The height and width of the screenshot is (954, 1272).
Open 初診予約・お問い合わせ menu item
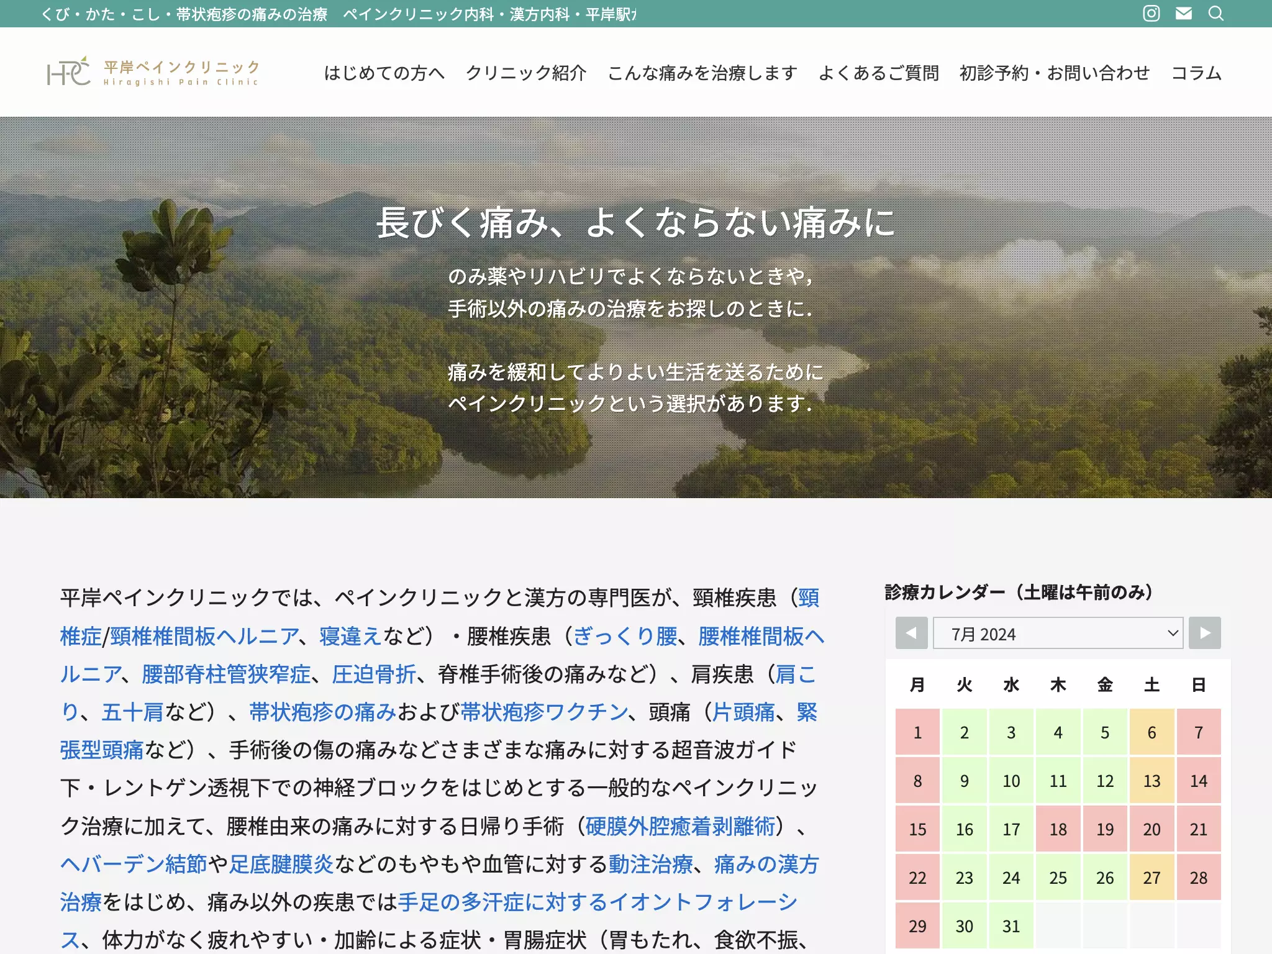(1055, 73)
